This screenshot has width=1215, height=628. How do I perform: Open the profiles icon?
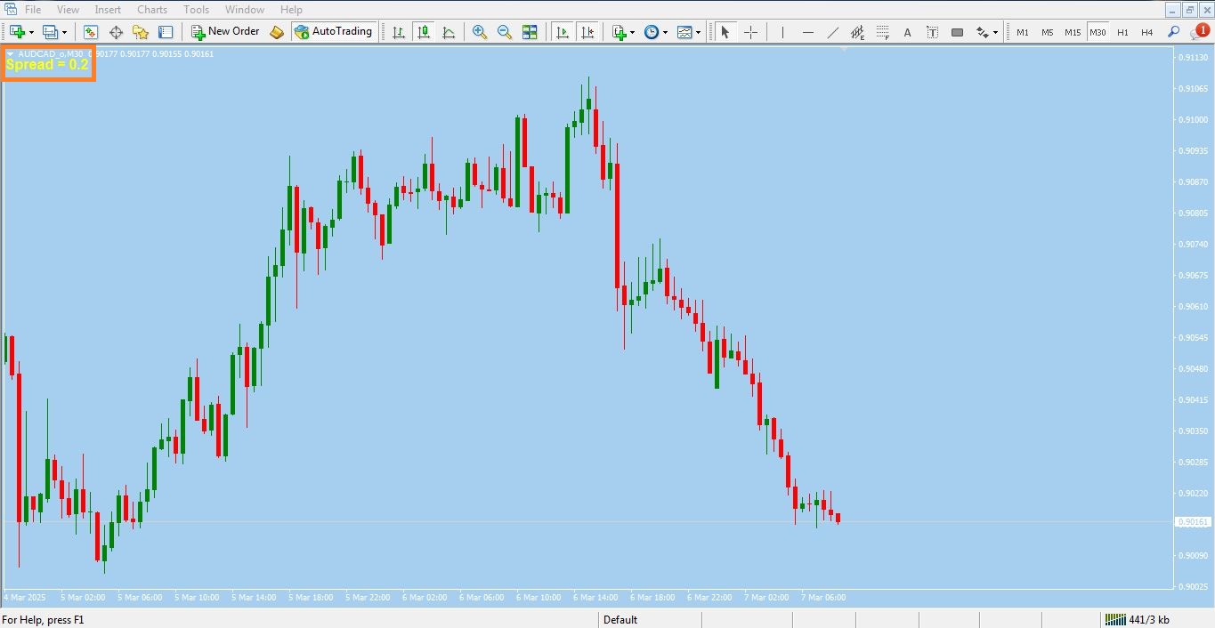pyautogui.click(x=51, y=32)
